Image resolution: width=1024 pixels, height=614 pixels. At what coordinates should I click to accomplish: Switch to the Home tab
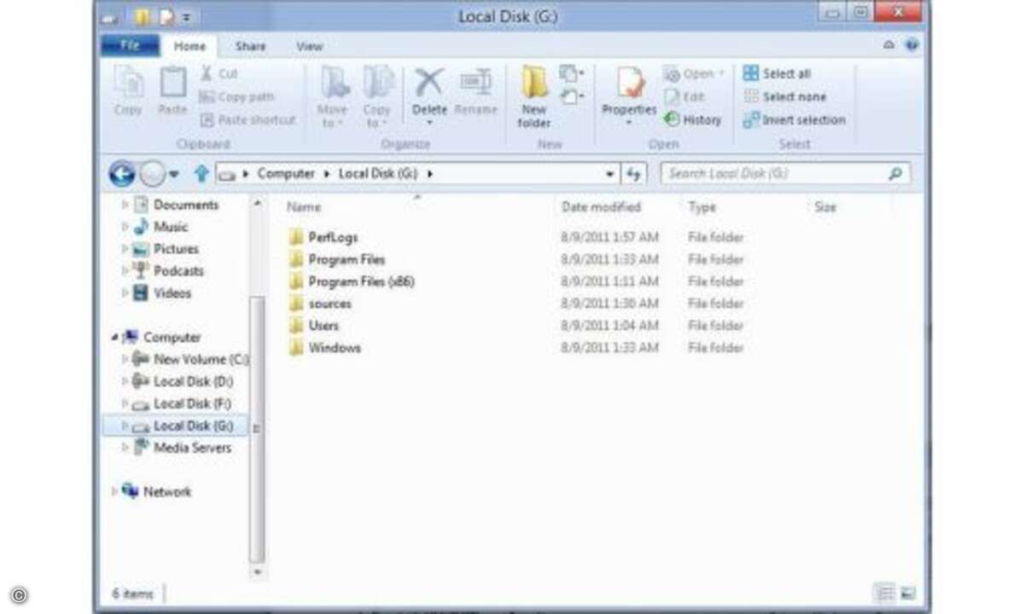coord(189,46)
